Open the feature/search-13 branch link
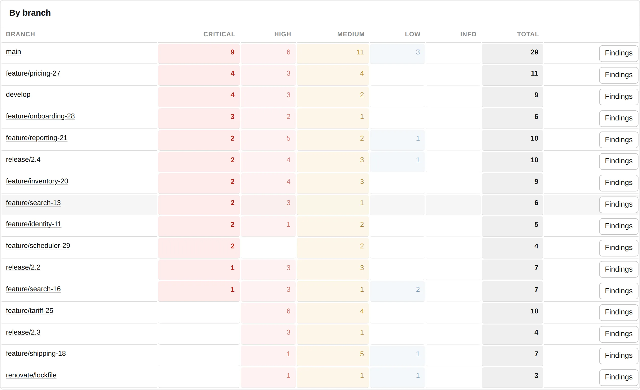The height and width of the screenshot is (390, 640). pos(33,203)
